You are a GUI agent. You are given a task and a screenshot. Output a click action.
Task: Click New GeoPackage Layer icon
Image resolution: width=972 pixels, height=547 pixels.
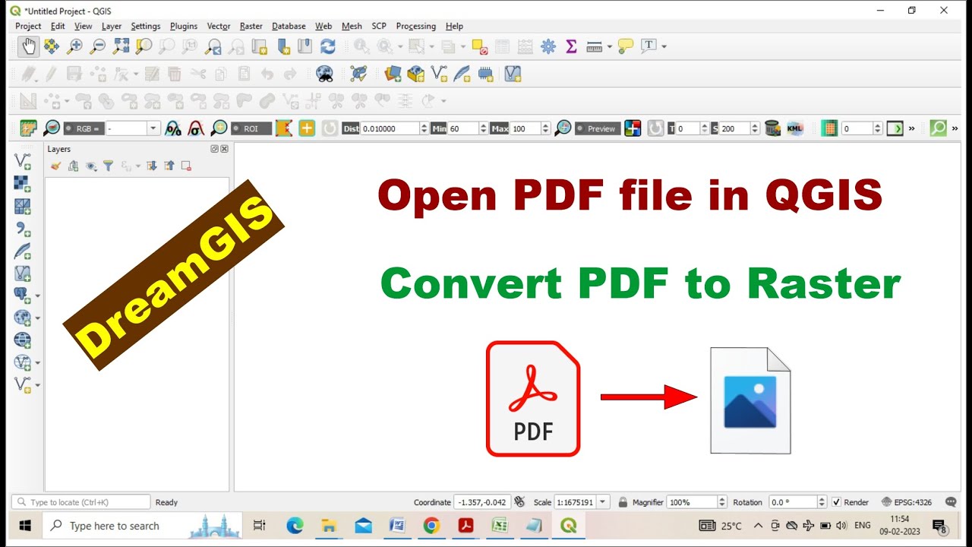tap(416, 74)
